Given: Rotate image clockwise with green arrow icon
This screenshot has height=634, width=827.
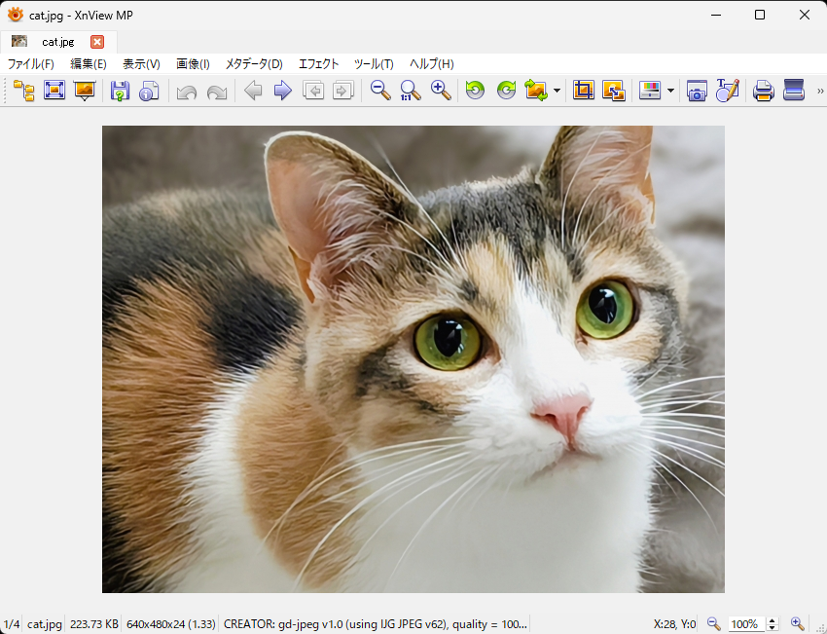Looking at the screenshot, I should click(x=506, y=91).
